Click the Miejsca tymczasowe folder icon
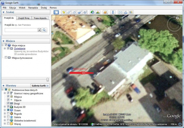The height and width of the screenshot is (128, 184). pyautogui.click(x=9, y=58)
